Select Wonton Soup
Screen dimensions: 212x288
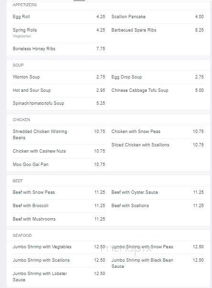(x=59, y=77)
